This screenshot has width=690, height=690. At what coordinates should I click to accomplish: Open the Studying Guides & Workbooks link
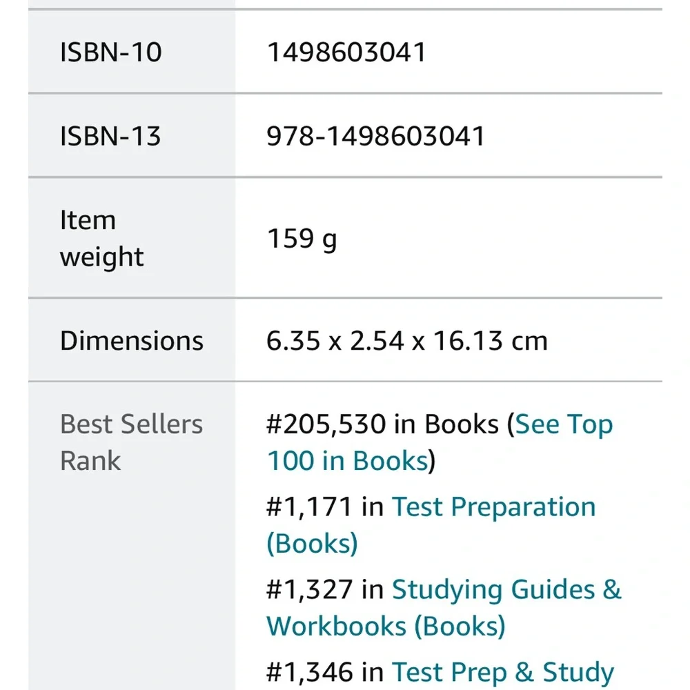pyautogui.click(x=506, y=589)
